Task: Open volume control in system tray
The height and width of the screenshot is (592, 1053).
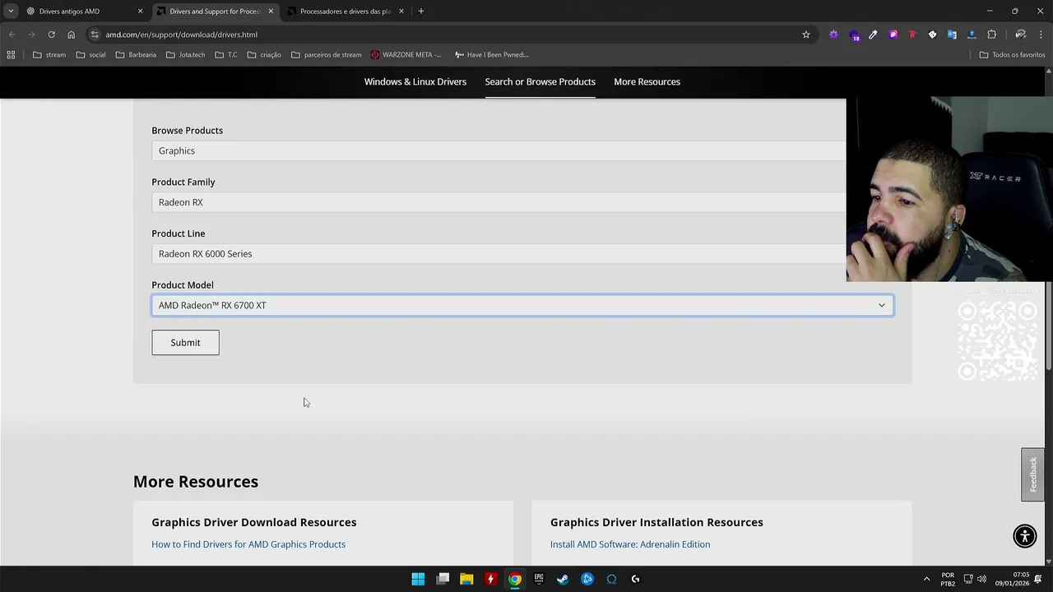Action: point(981,579)
